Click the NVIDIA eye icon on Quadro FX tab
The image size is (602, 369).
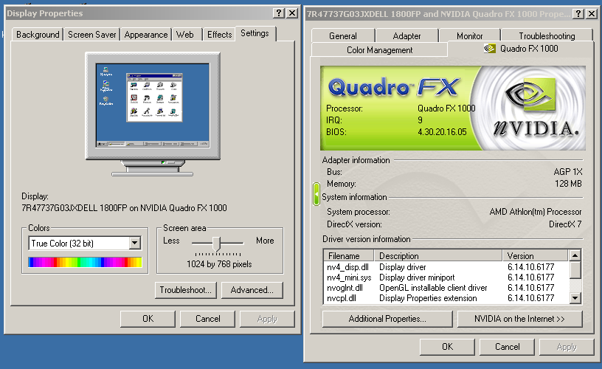point(490,49)
